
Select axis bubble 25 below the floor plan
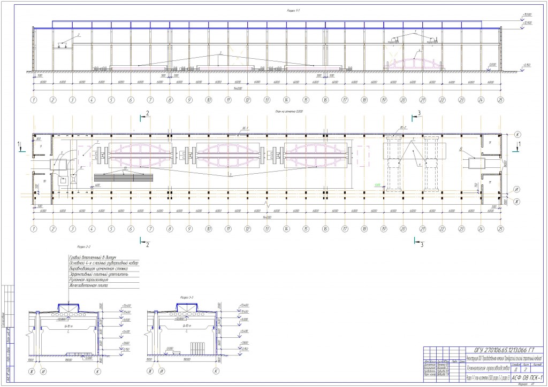coord(500,229)
